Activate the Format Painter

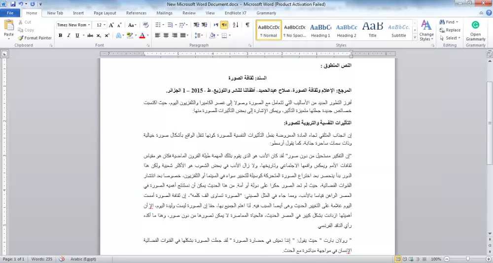[35, 38]
